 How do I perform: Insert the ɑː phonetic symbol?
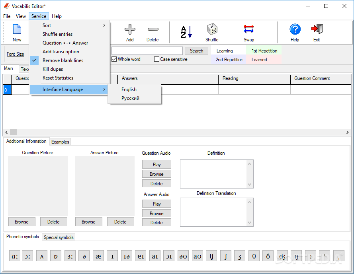click(x=15, y=256)
